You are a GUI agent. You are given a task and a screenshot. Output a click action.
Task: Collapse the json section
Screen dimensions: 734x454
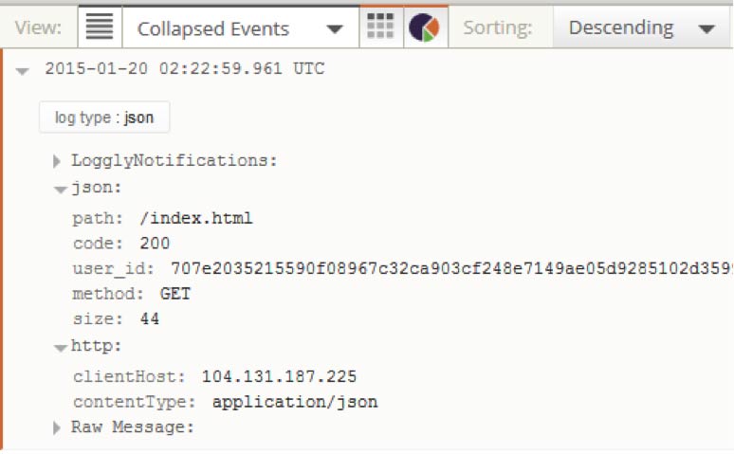click(61, 190)
